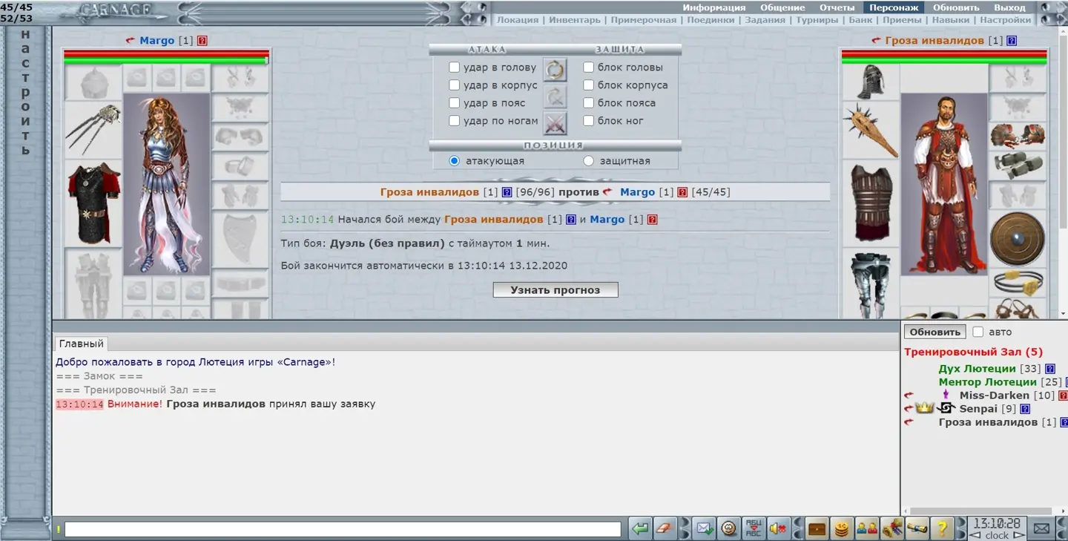1068x541 pixels.
Task: Click the eraser icon to clear chat
Action: point(664,528)
